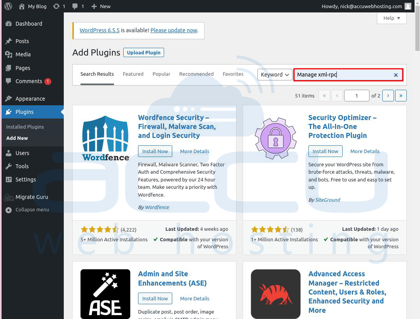
Task: Click the Please update now link
Action: click(x=174, y=30)
